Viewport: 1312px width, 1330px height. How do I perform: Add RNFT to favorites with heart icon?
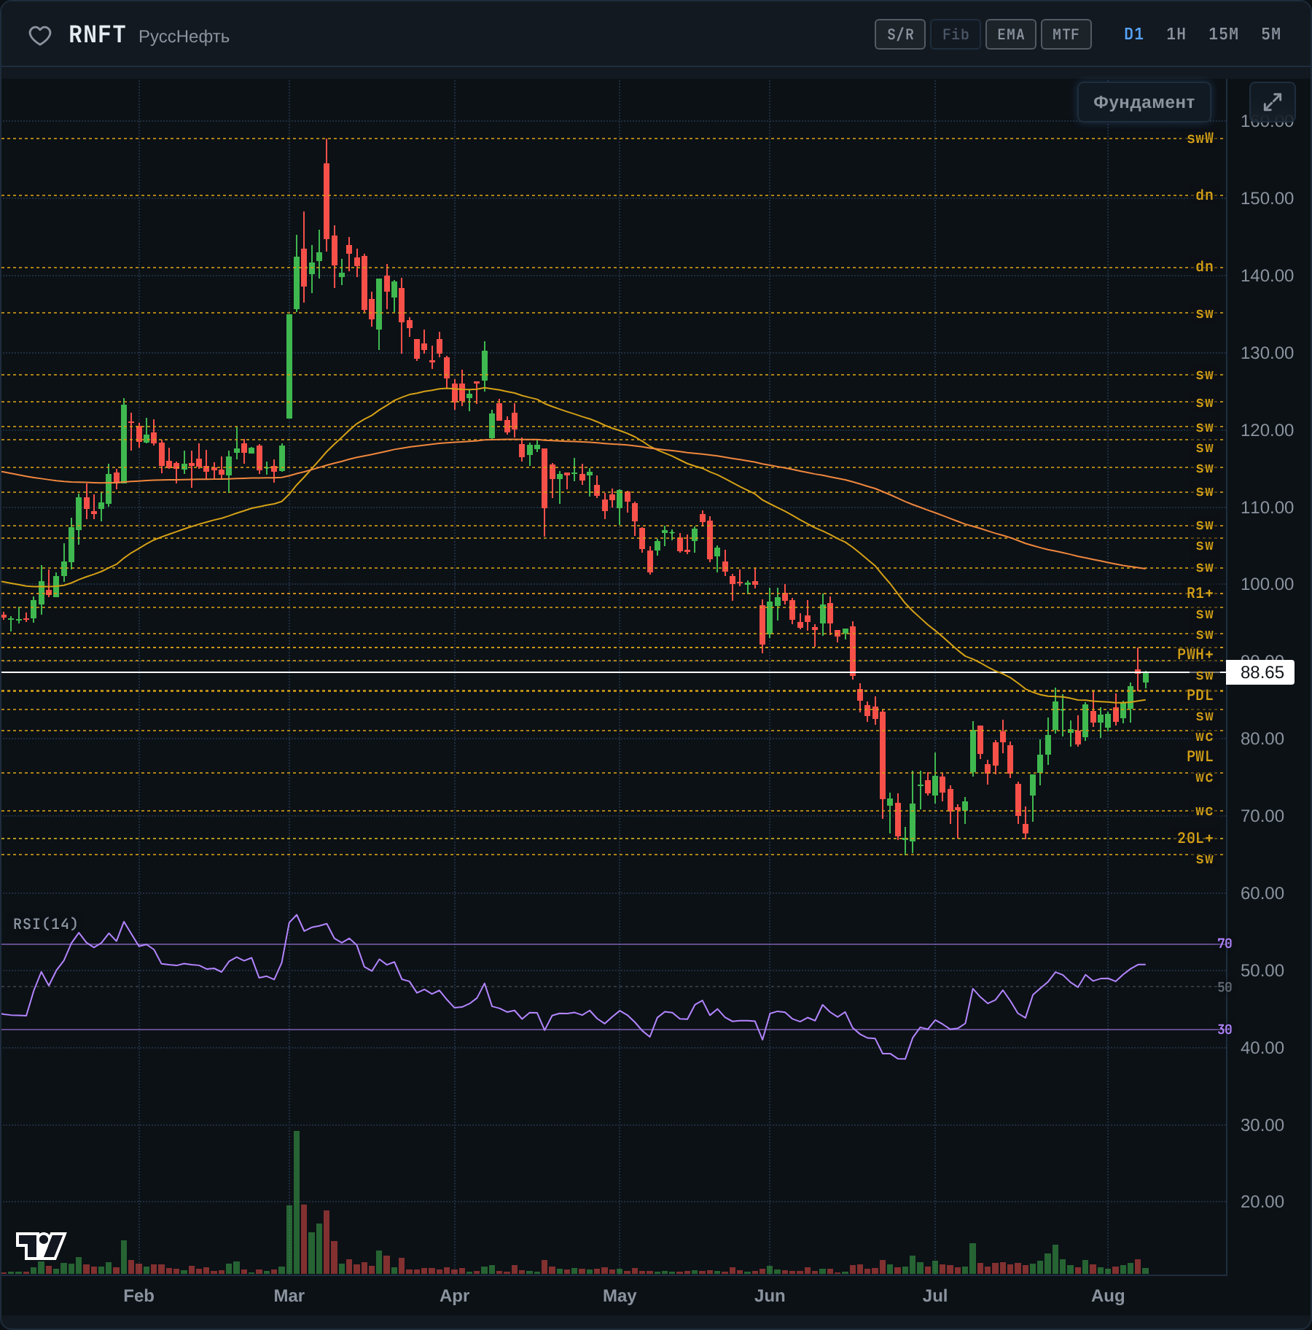coord(40,35)
